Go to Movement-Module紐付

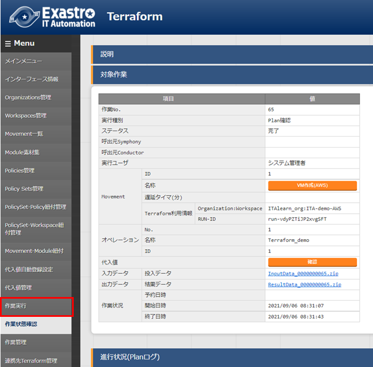[36, 251]
